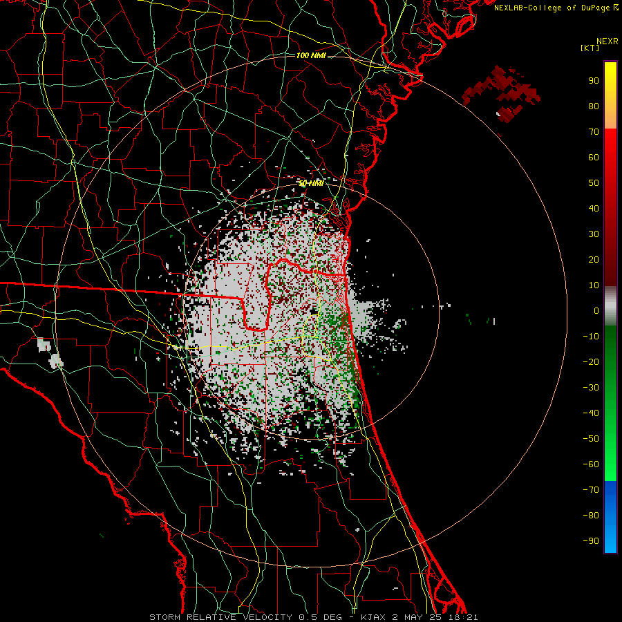Click the -90 value on the velocity scale
This screenshot has width=622, height=622.
pos(591,541)
